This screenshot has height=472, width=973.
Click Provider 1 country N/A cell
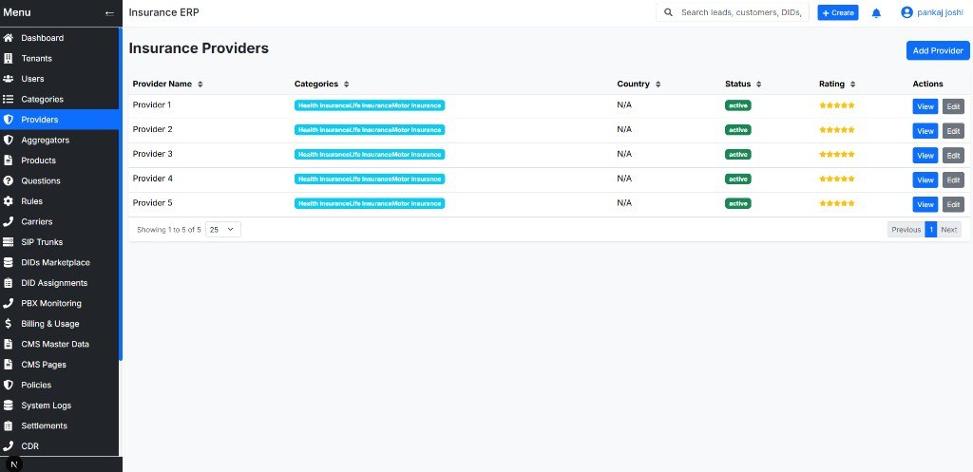pos(624,104)
